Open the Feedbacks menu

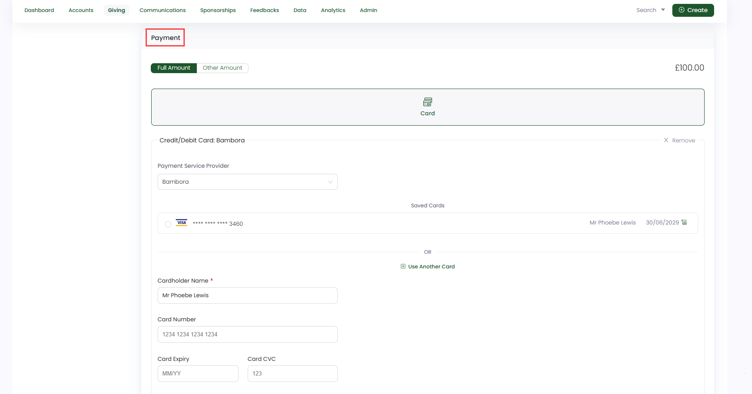pyautogui.click(x=264, y=10)
